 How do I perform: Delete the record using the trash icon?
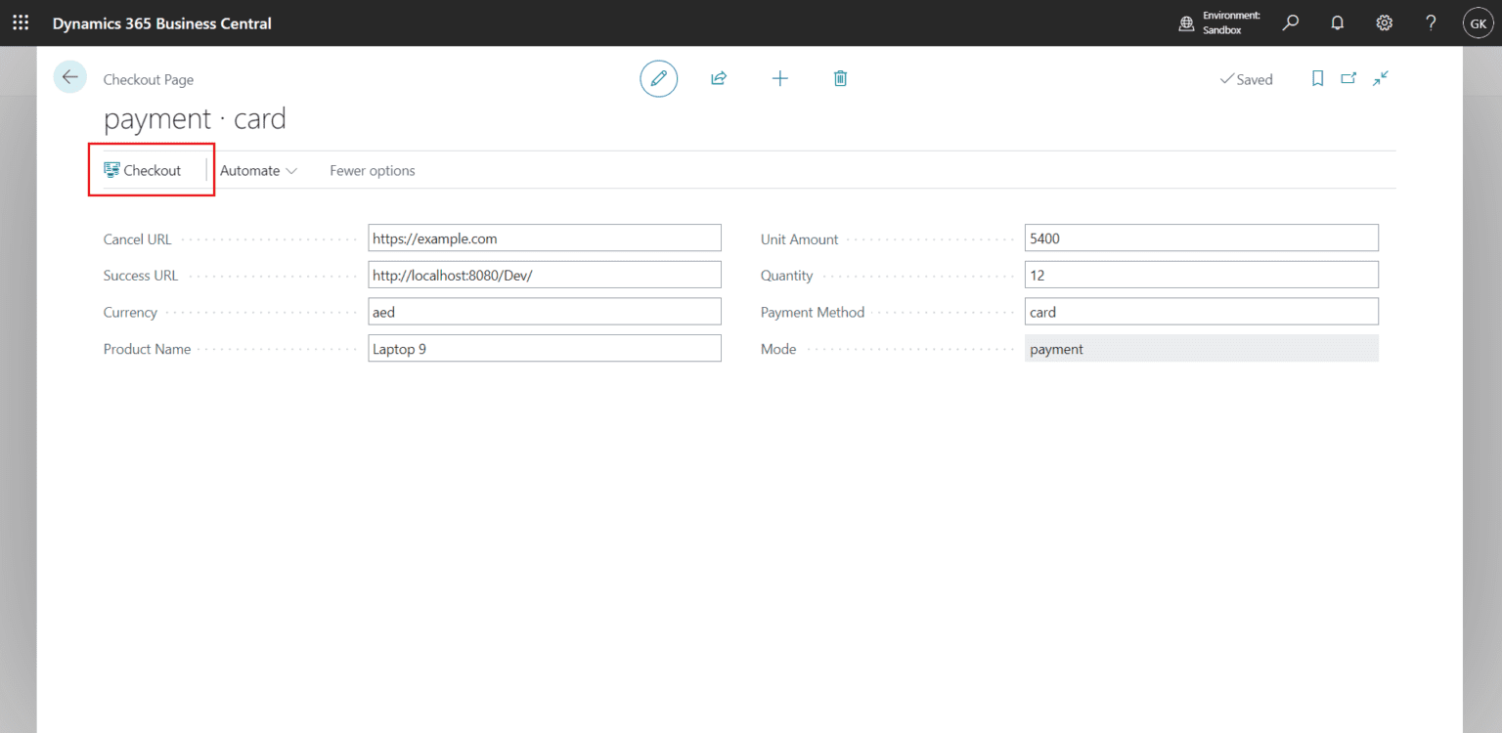click(x=840, y=78)
